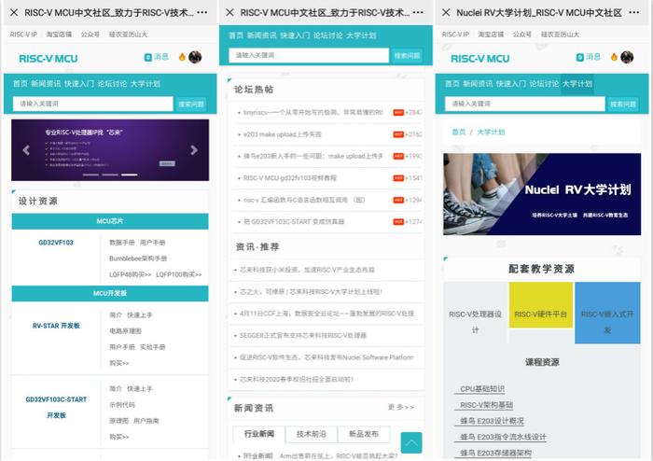Open the more options dots on left page
653x461 pixels.
[202, 12]
